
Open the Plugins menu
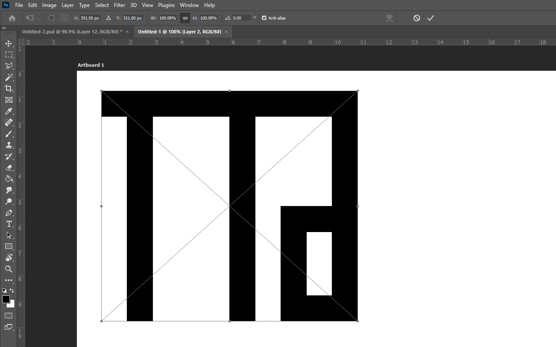(166, 5)
